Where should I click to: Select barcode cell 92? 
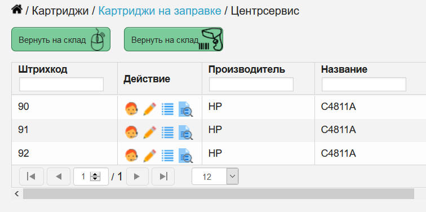coord(65,153)
